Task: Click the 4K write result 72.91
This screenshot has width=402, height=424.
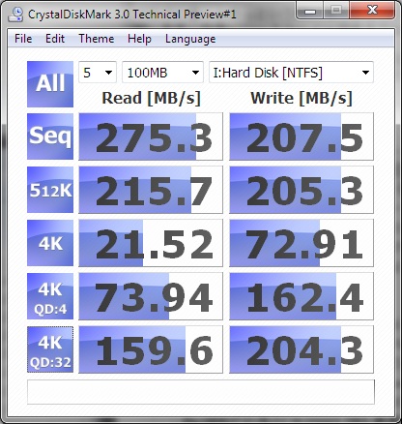Action: pos(301,243)
